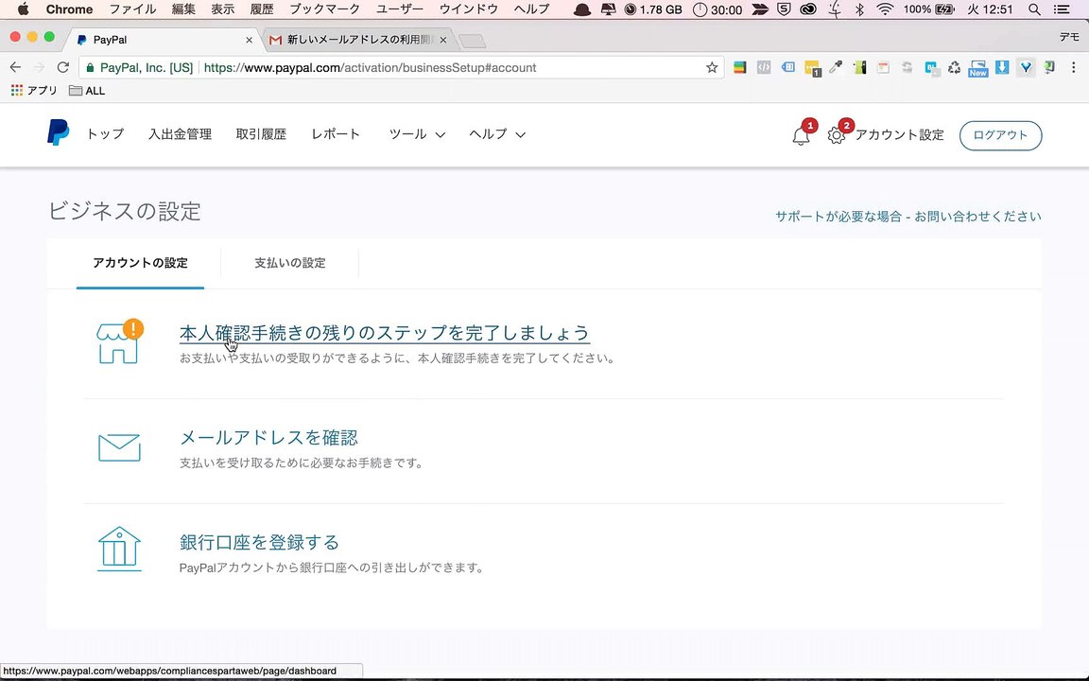The image size is (1089, 681).
Task: Close the Gmail browser tab
Action: pos(443,41)
